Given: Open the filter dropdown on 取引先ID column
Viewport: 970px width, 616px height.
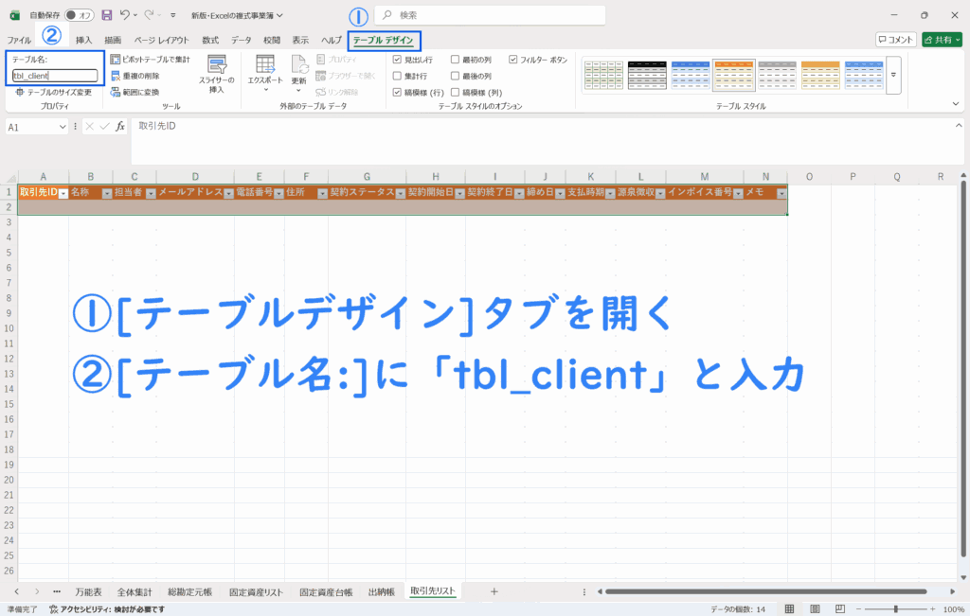Looking at the screenshot, I should 63,193.
